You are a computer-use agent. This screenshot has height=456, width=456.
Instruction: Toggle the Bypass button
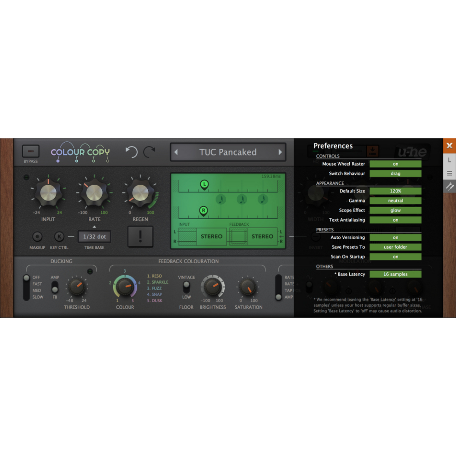coord(31,151)
